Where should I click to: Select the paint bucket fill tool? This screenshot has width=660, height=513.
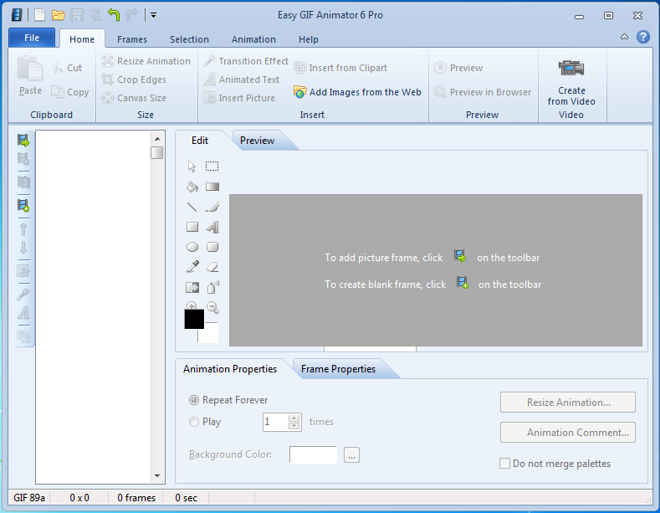(192, 187)
